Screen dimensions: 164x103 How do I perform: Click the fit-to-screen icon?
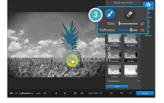tap(11, 93)
